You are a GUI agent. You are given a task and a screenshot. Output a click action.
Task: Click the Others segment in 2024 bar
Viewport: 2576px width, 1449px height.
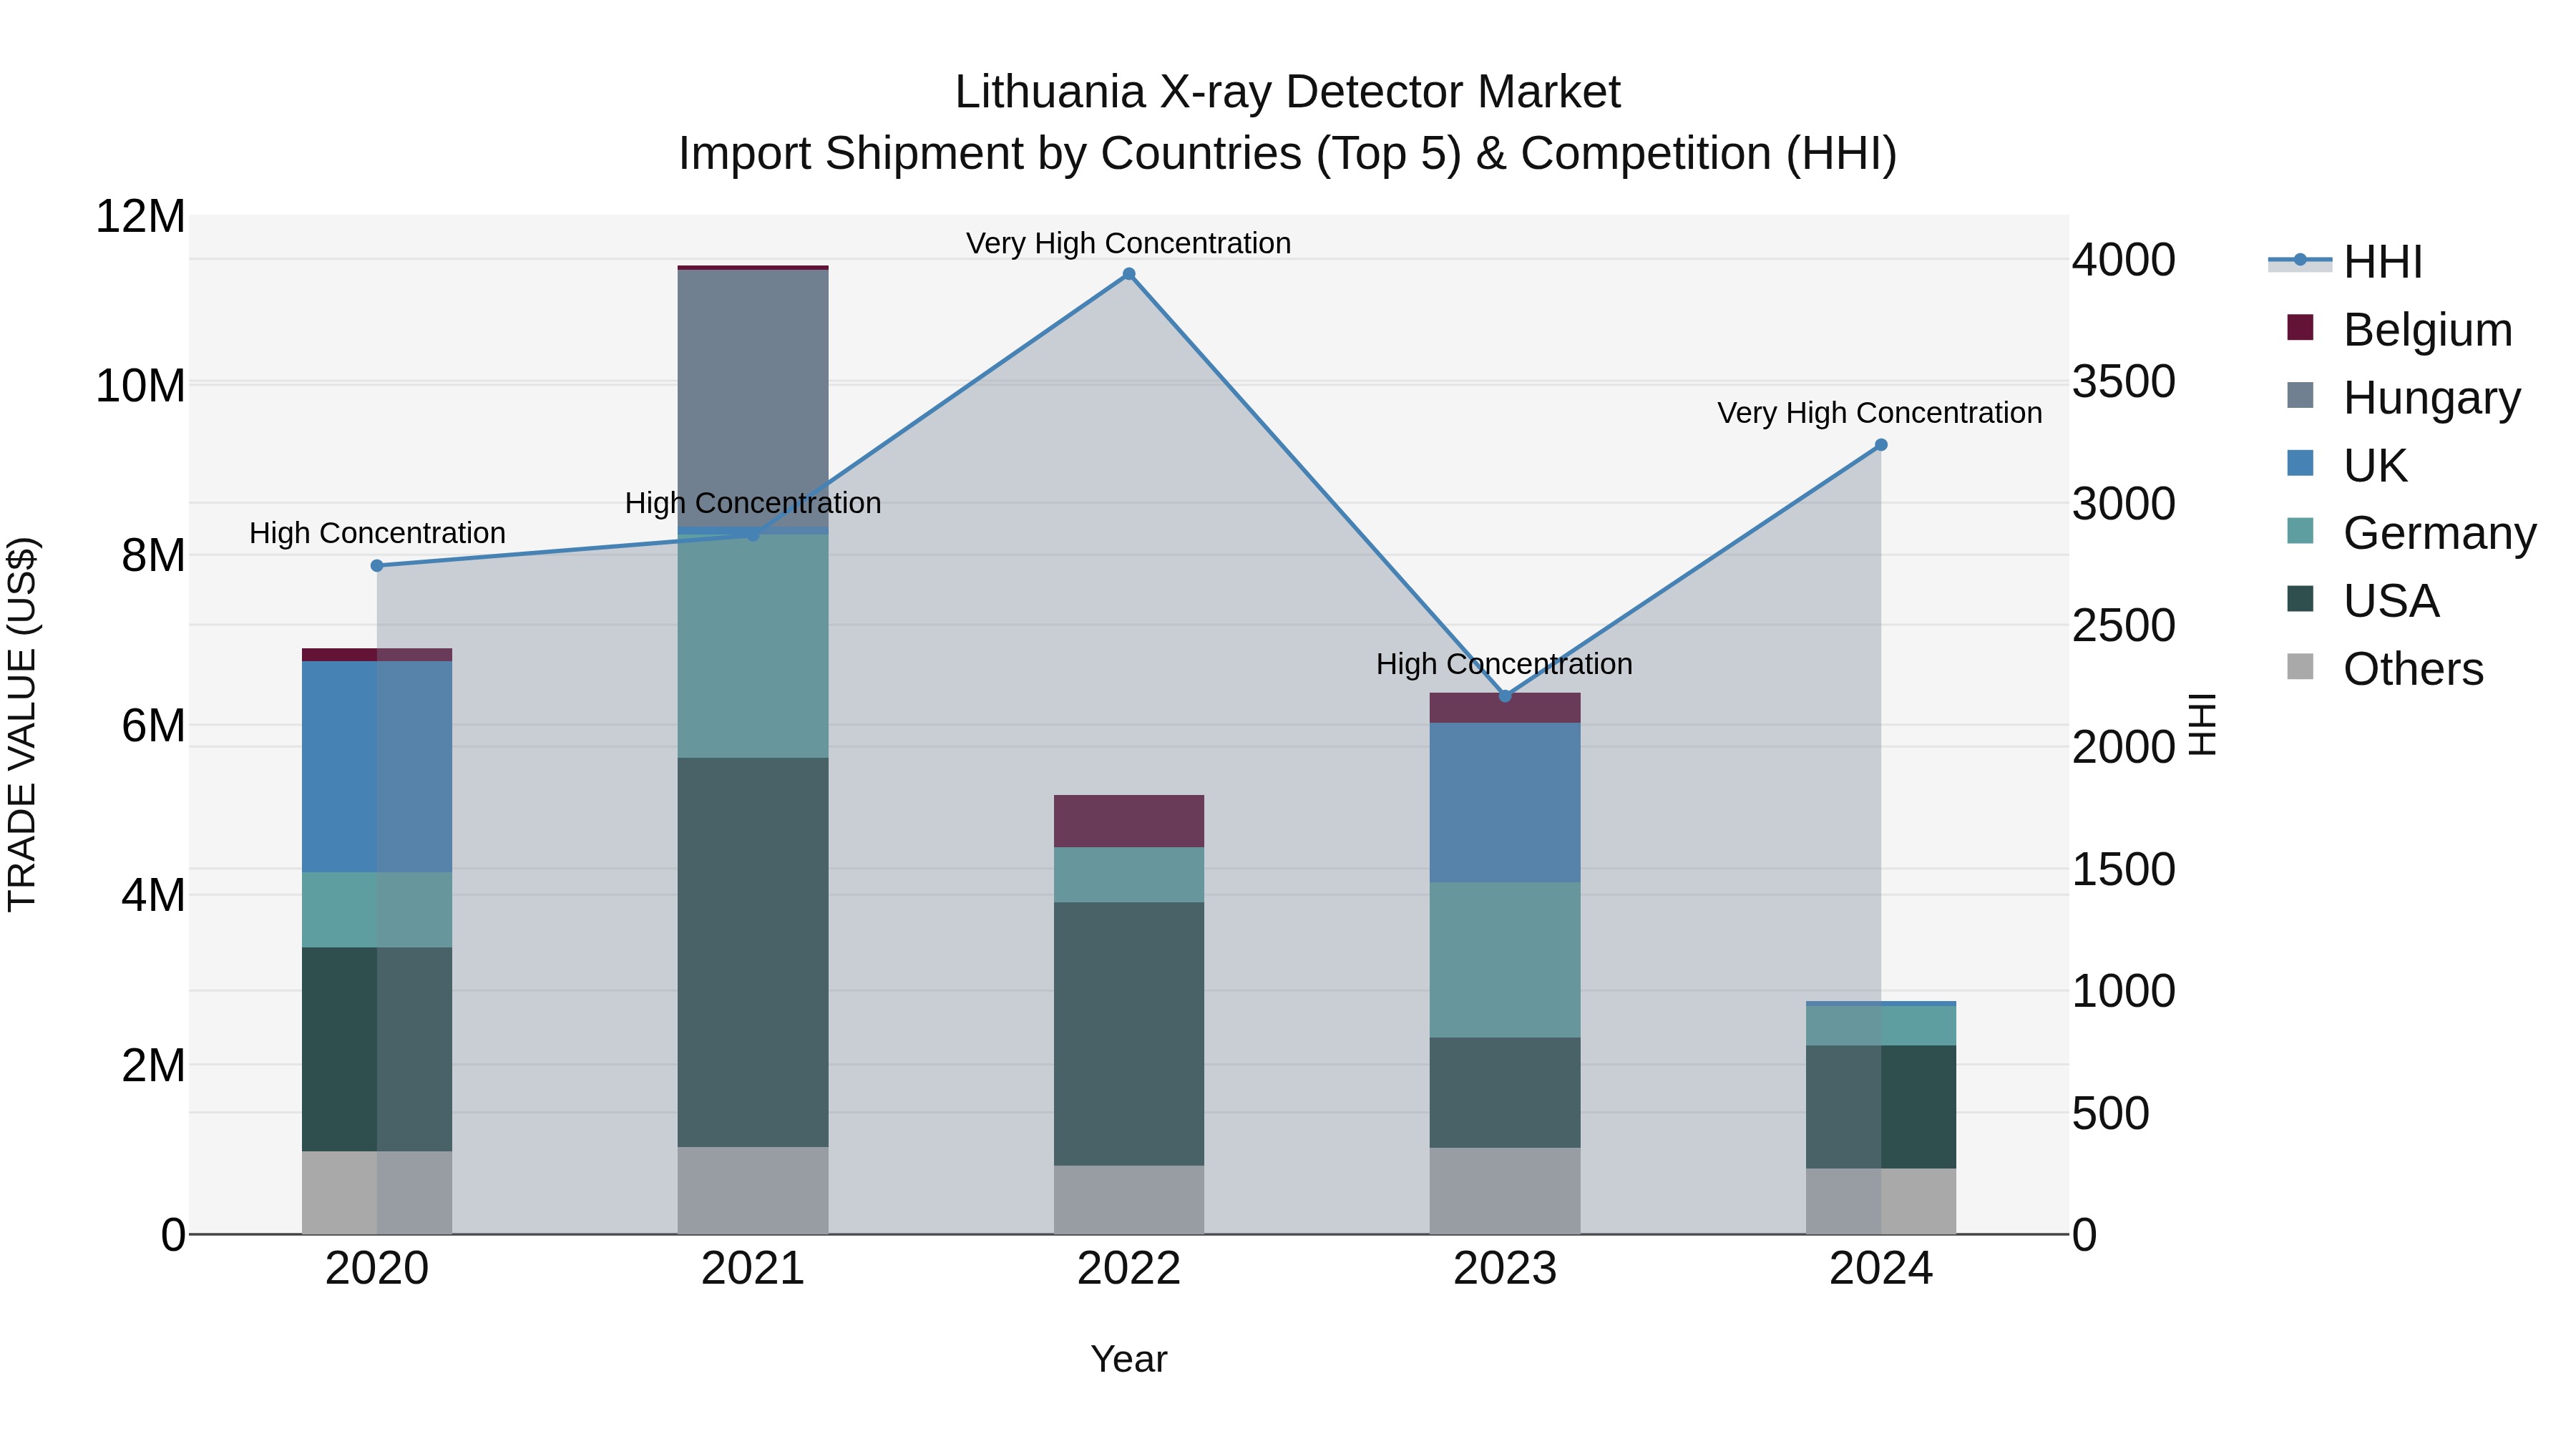pyautogui.click(x=1881, y=1201)
